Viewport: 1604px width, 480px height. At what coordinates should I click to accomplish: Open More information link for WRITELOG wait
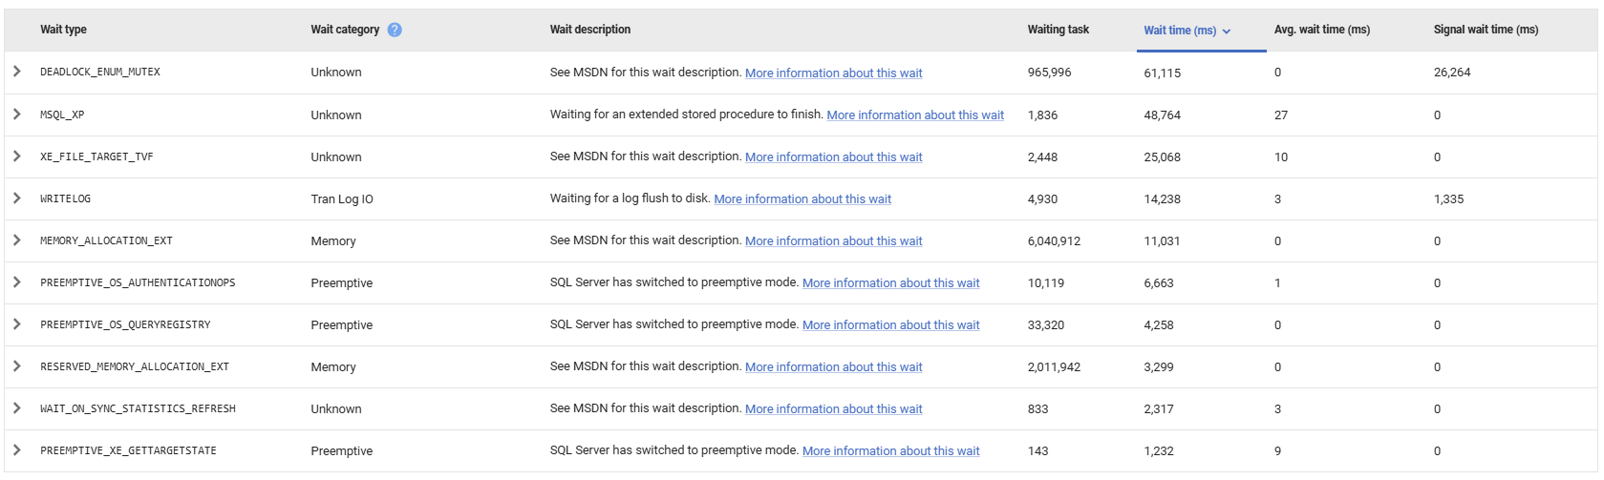pos(802,199)
